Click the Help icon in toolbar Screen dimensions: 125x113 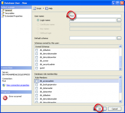pos(47,8)
